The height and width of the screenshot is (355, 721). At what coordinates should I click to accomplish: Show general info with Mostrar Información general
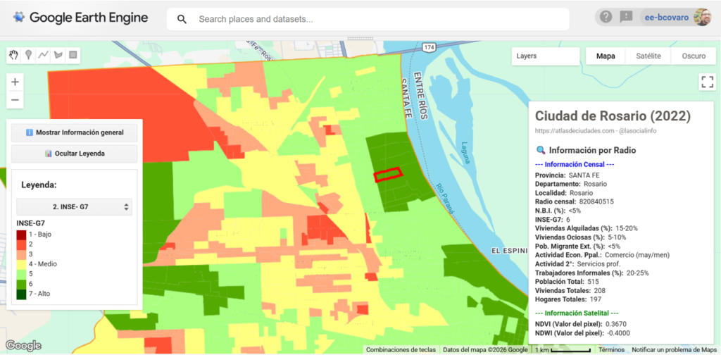(x=75, y=132)
